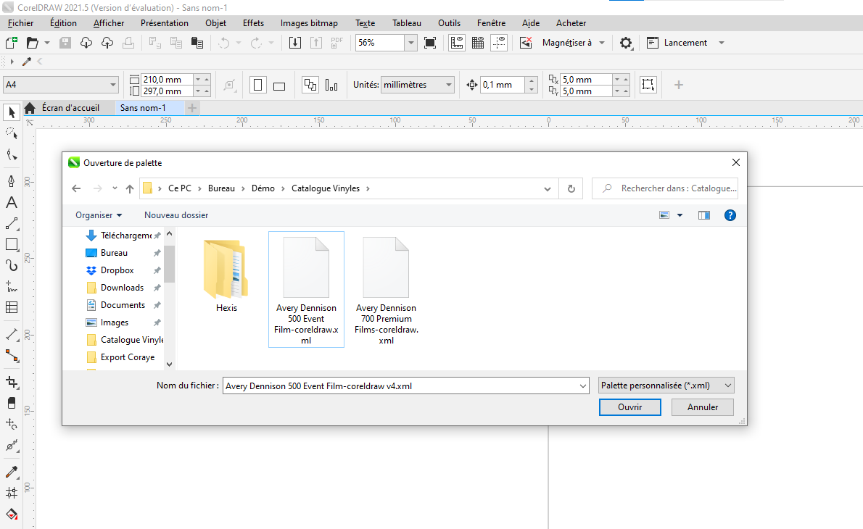This screenshot has width=863, height=529.
Task: Click the home icon for Écran d'accueil
Action: (x=30, y=108)
